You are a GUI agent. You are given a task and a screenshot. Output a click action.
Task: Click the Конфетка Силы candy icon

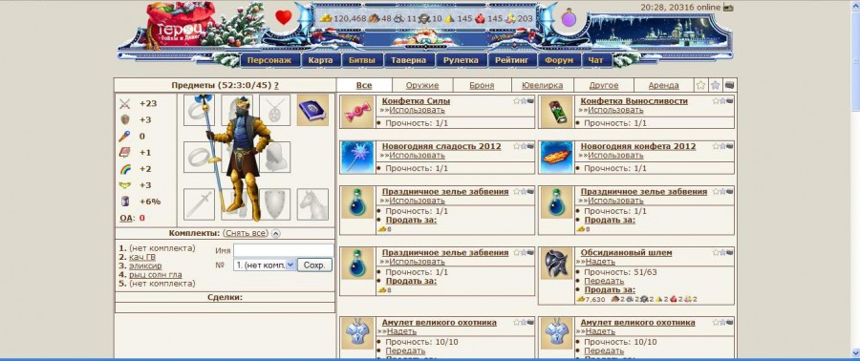tap(357, 113)
